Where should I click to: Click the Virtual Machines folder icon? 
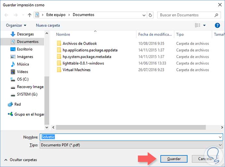point(59,70)
